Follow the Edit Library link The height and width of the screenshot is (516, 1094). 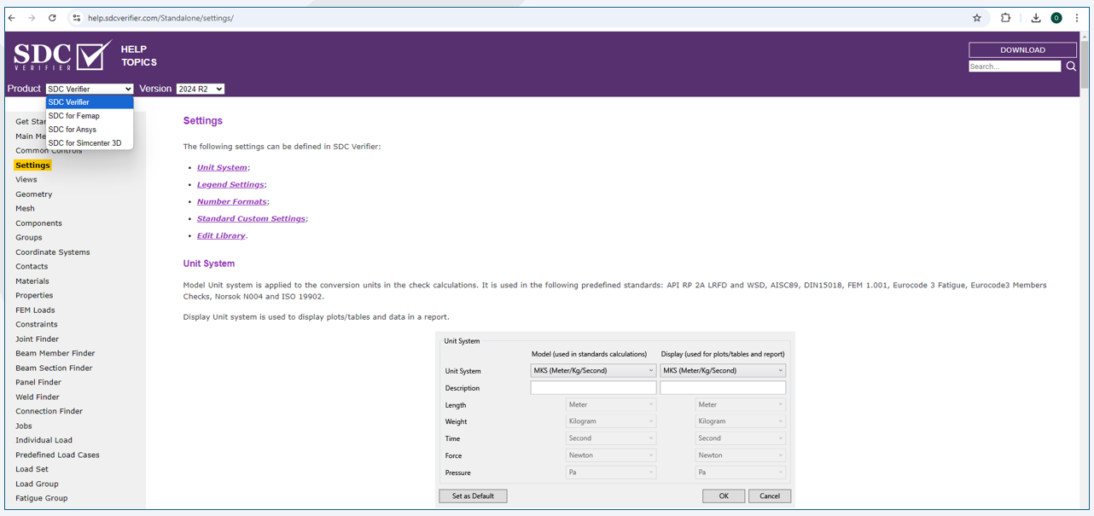221,236
